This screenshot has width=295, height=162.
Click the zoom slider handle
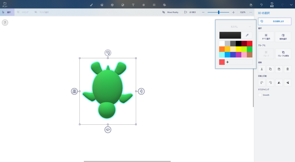(x=219, y=12)
